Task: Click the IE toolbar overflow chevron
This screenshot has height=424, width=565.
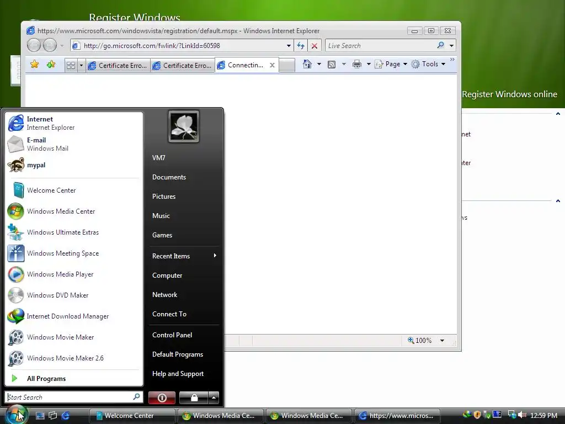Action: [452, 59]
